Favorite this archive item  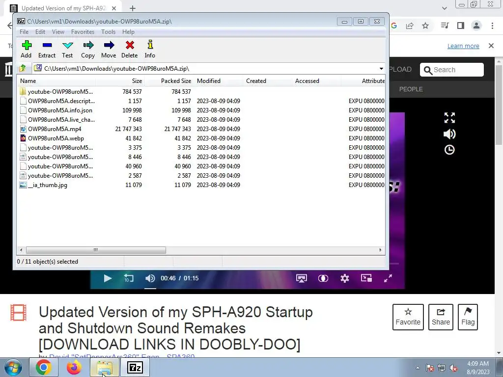408,317
